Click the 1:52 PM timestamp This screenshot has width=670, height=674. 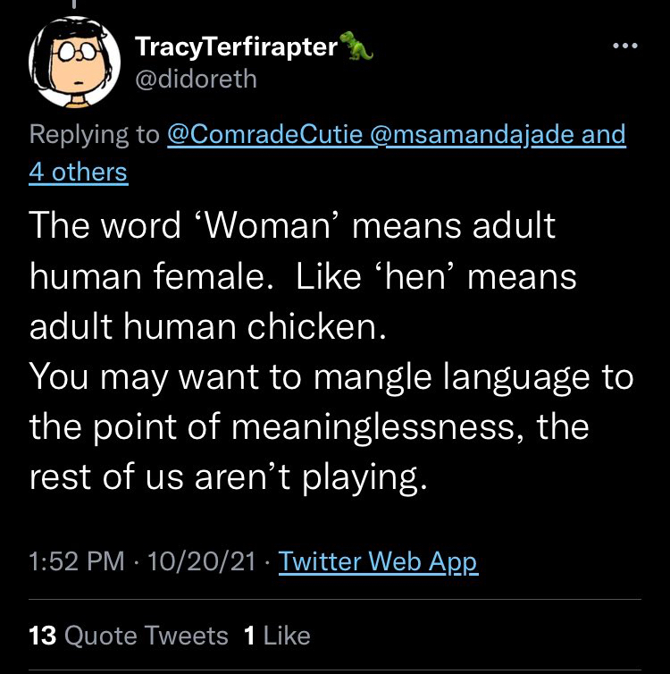(78, 562)
